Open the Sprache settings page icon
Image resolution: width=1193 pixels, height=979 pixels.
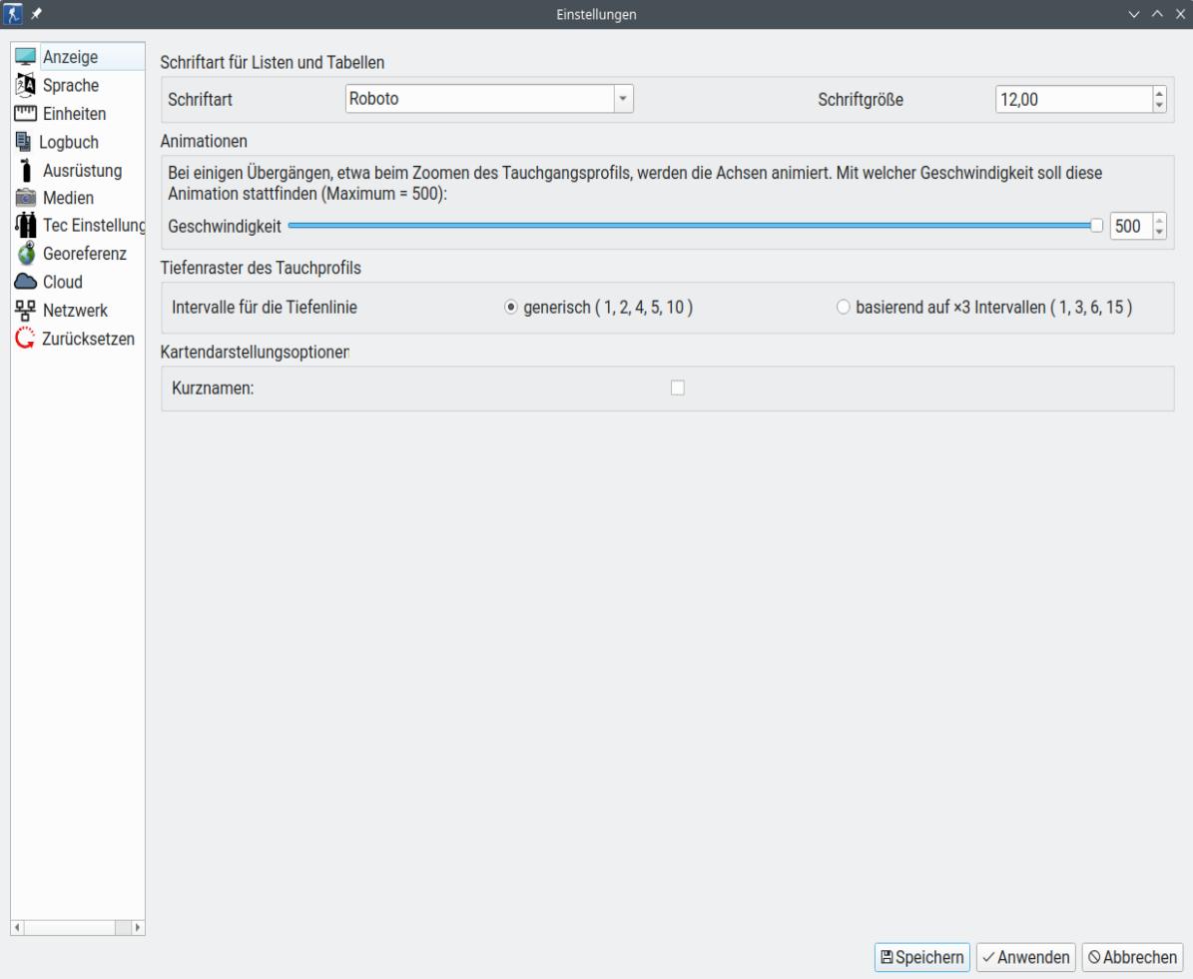point(25,86)
